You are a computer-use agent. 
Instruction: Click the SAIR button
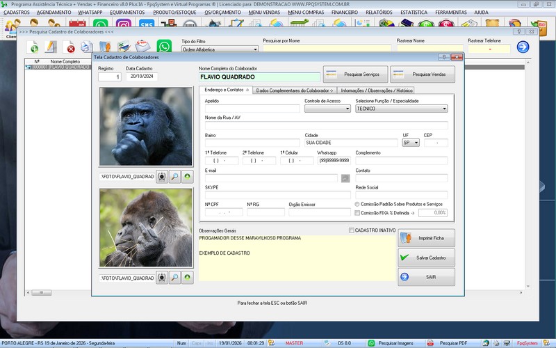[x=426, y=276]
